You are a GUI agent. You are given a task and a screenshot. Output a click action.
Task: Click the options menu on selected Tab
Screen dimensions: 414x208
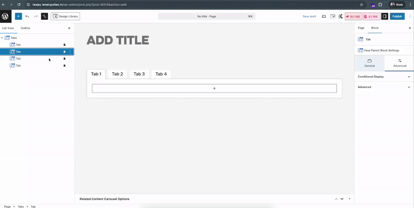[x=70, y=52]
